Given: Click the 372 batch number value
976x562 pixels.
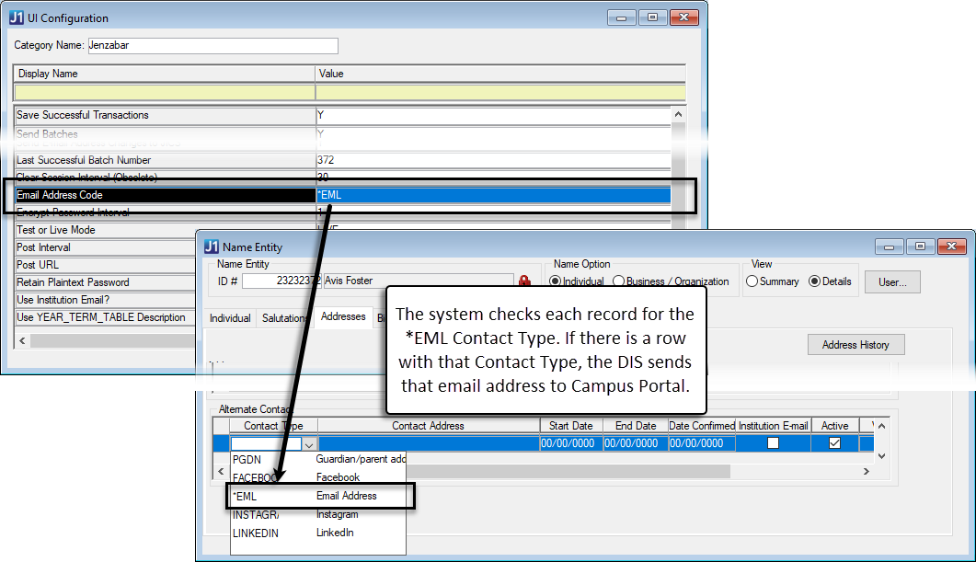Looking at the screenshot, I should coord(493,160).
